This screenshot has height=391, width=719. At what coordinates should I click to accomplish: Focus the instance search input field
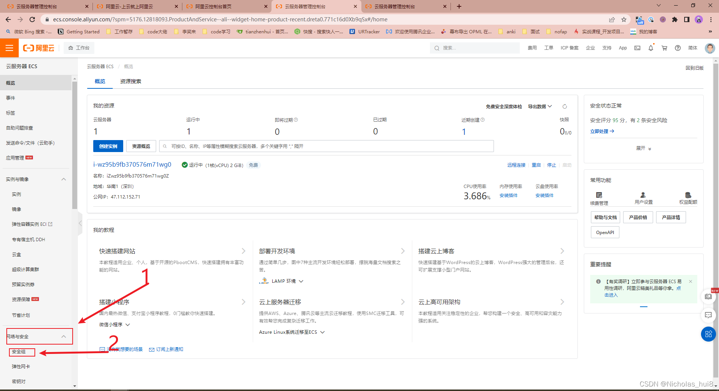[x=327, y=146]
